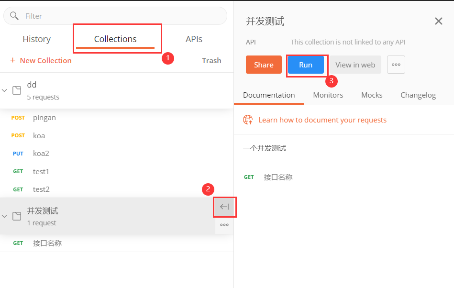454x288 pixels.
Task: Close the 并发测试 details panel
Action: pos(439,21)
